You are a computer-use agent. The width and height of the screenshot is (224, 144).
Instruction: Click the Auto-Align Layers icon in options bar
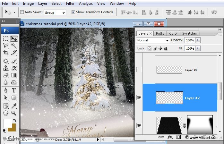(x=214, y=12)
